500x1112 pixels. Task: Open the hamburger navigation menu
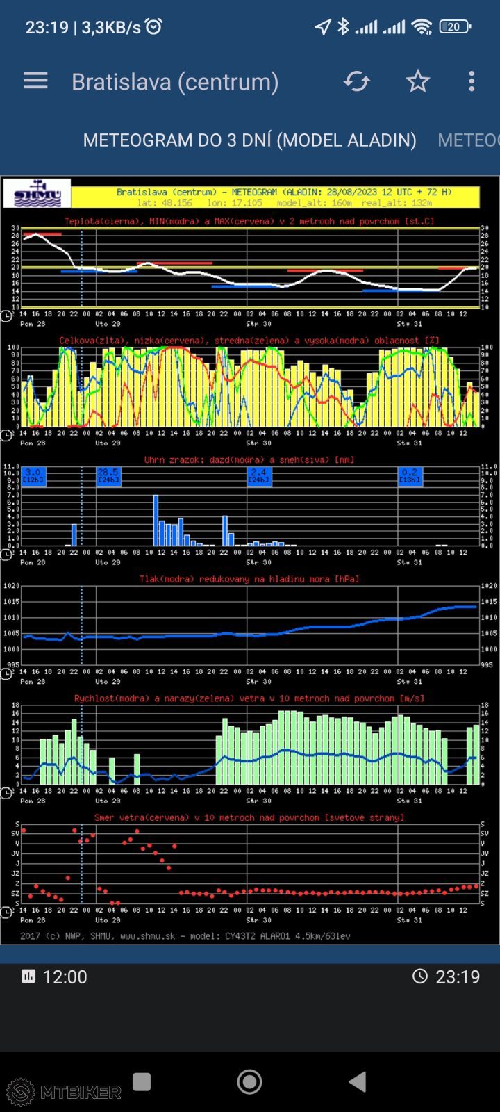pos(35,81)
